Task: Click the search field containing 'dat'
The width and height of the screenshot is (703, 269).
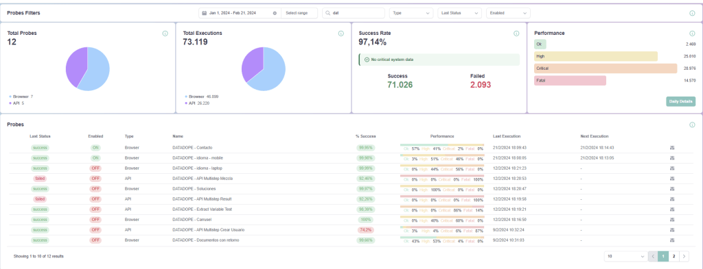Action: [354, 13]
